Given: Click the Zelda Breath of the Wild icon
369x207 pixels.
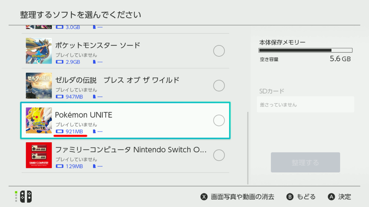Looking at the screenshot, I should (39, 85).
